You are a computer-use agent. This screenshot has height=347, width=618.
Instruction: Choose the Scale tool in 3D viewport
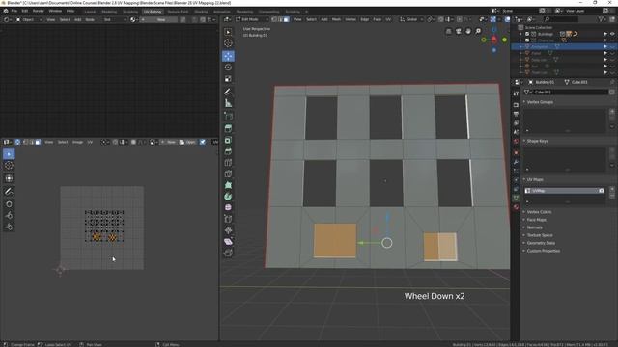(228, 79)
